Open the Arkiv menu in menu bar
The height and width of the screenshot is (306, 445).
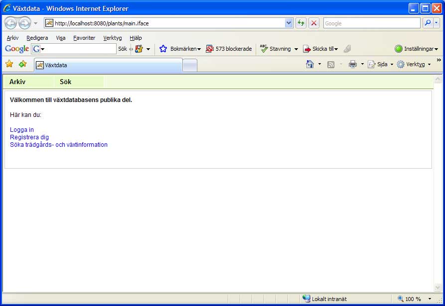(x=12, y=38)
